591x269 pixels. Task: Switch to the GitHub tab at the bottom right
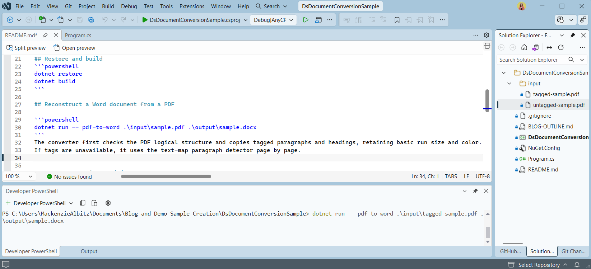point(510,251)
